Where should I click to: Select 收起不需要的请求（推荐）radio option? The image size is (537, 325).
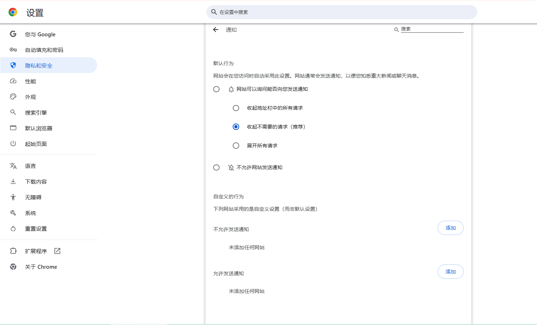[x=236, y=127]
